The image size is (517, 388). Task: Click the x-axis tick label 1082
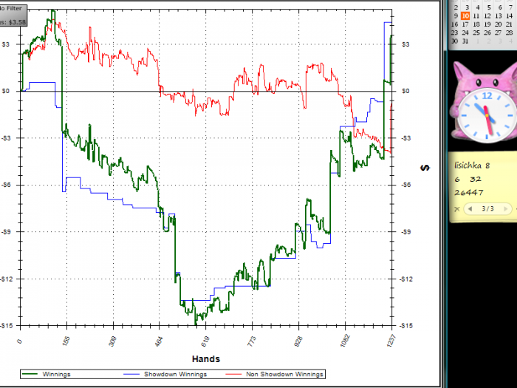345,341
